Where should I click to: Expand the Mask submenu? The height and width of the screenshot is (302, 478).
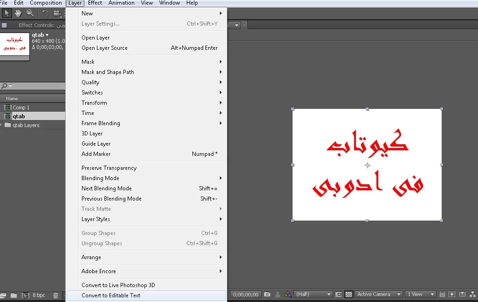tap(152, 62)
